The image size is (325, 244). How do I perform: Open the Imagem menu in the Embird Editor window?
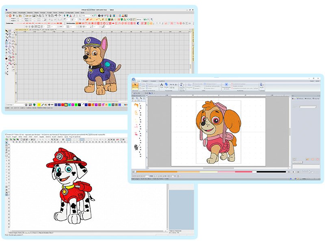click(x=14, y=137)
